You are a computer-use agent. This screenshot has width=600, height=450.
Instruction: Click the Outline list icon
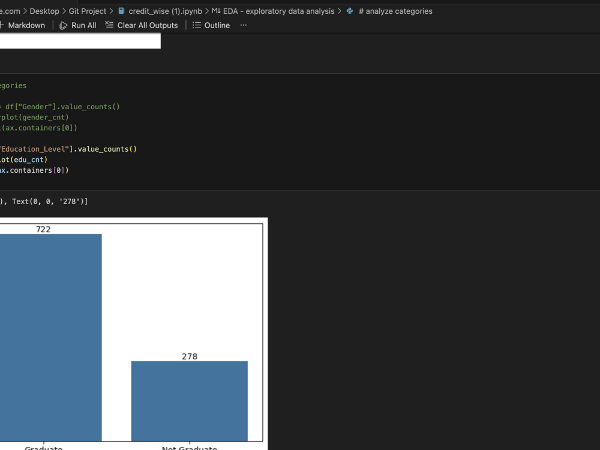pyautogui.click(x=196, y=25)
